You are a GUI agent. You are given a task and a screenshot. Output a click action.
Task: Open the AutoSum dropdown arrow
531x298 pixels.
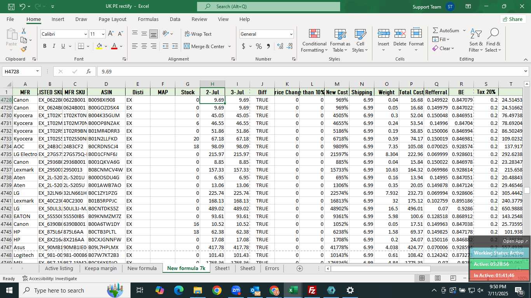[464, 30]
